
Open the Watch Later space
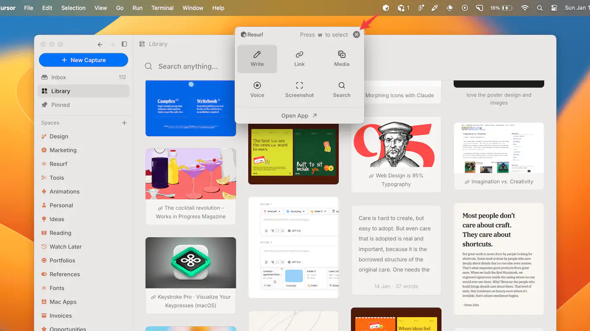[x=66, y=247]
